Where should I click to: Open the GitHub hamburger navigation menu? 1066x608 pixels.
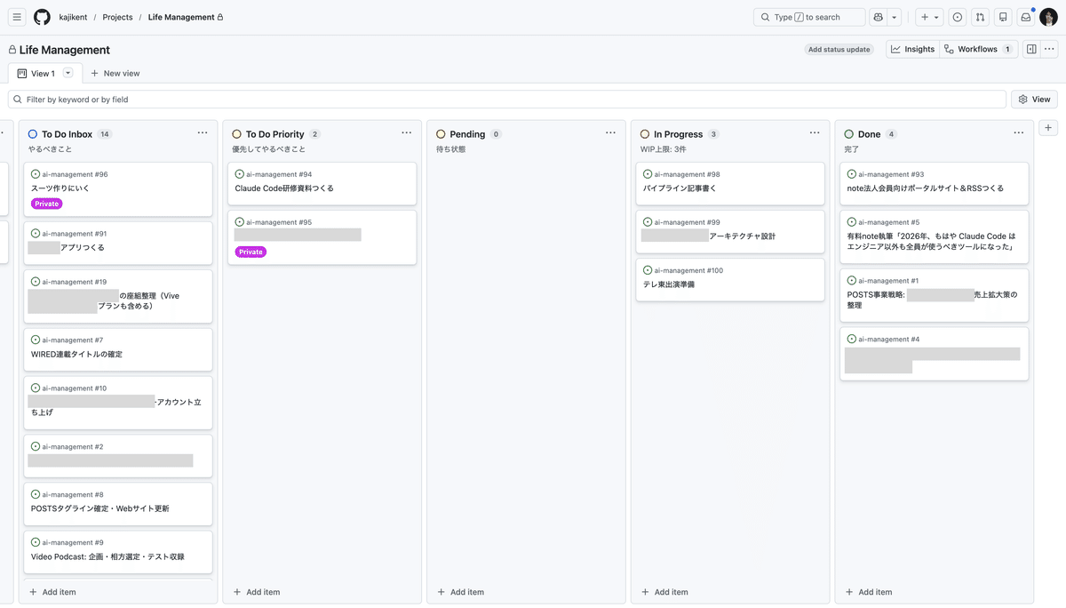tap(18, 17)
